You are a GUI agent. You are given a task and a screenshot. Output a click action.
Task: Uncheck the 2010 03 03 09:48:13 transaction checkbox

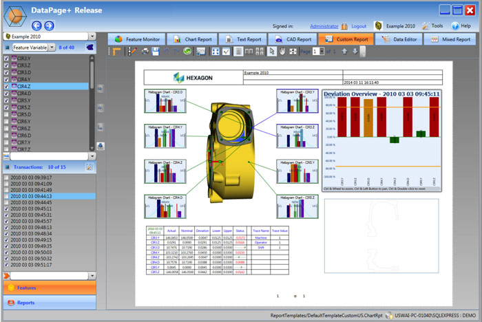pyautogui.click(x=6, y=227)
